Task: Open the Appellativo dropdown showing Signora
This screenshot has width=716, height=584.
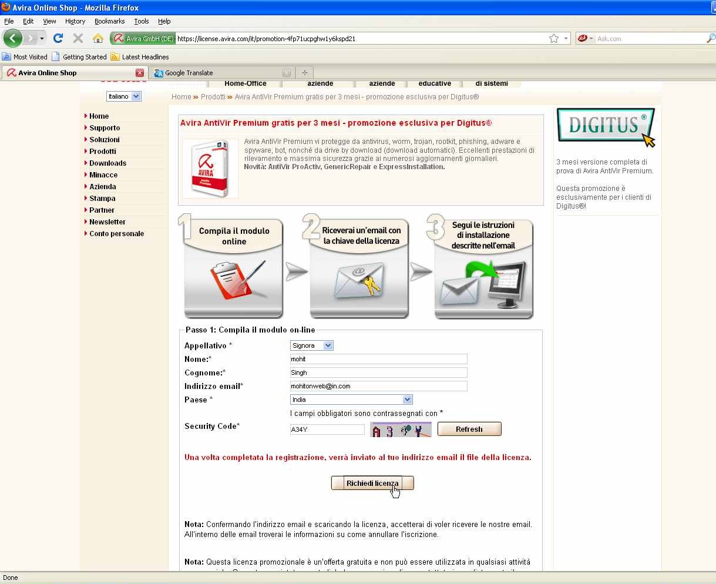Action: (312, 345)
